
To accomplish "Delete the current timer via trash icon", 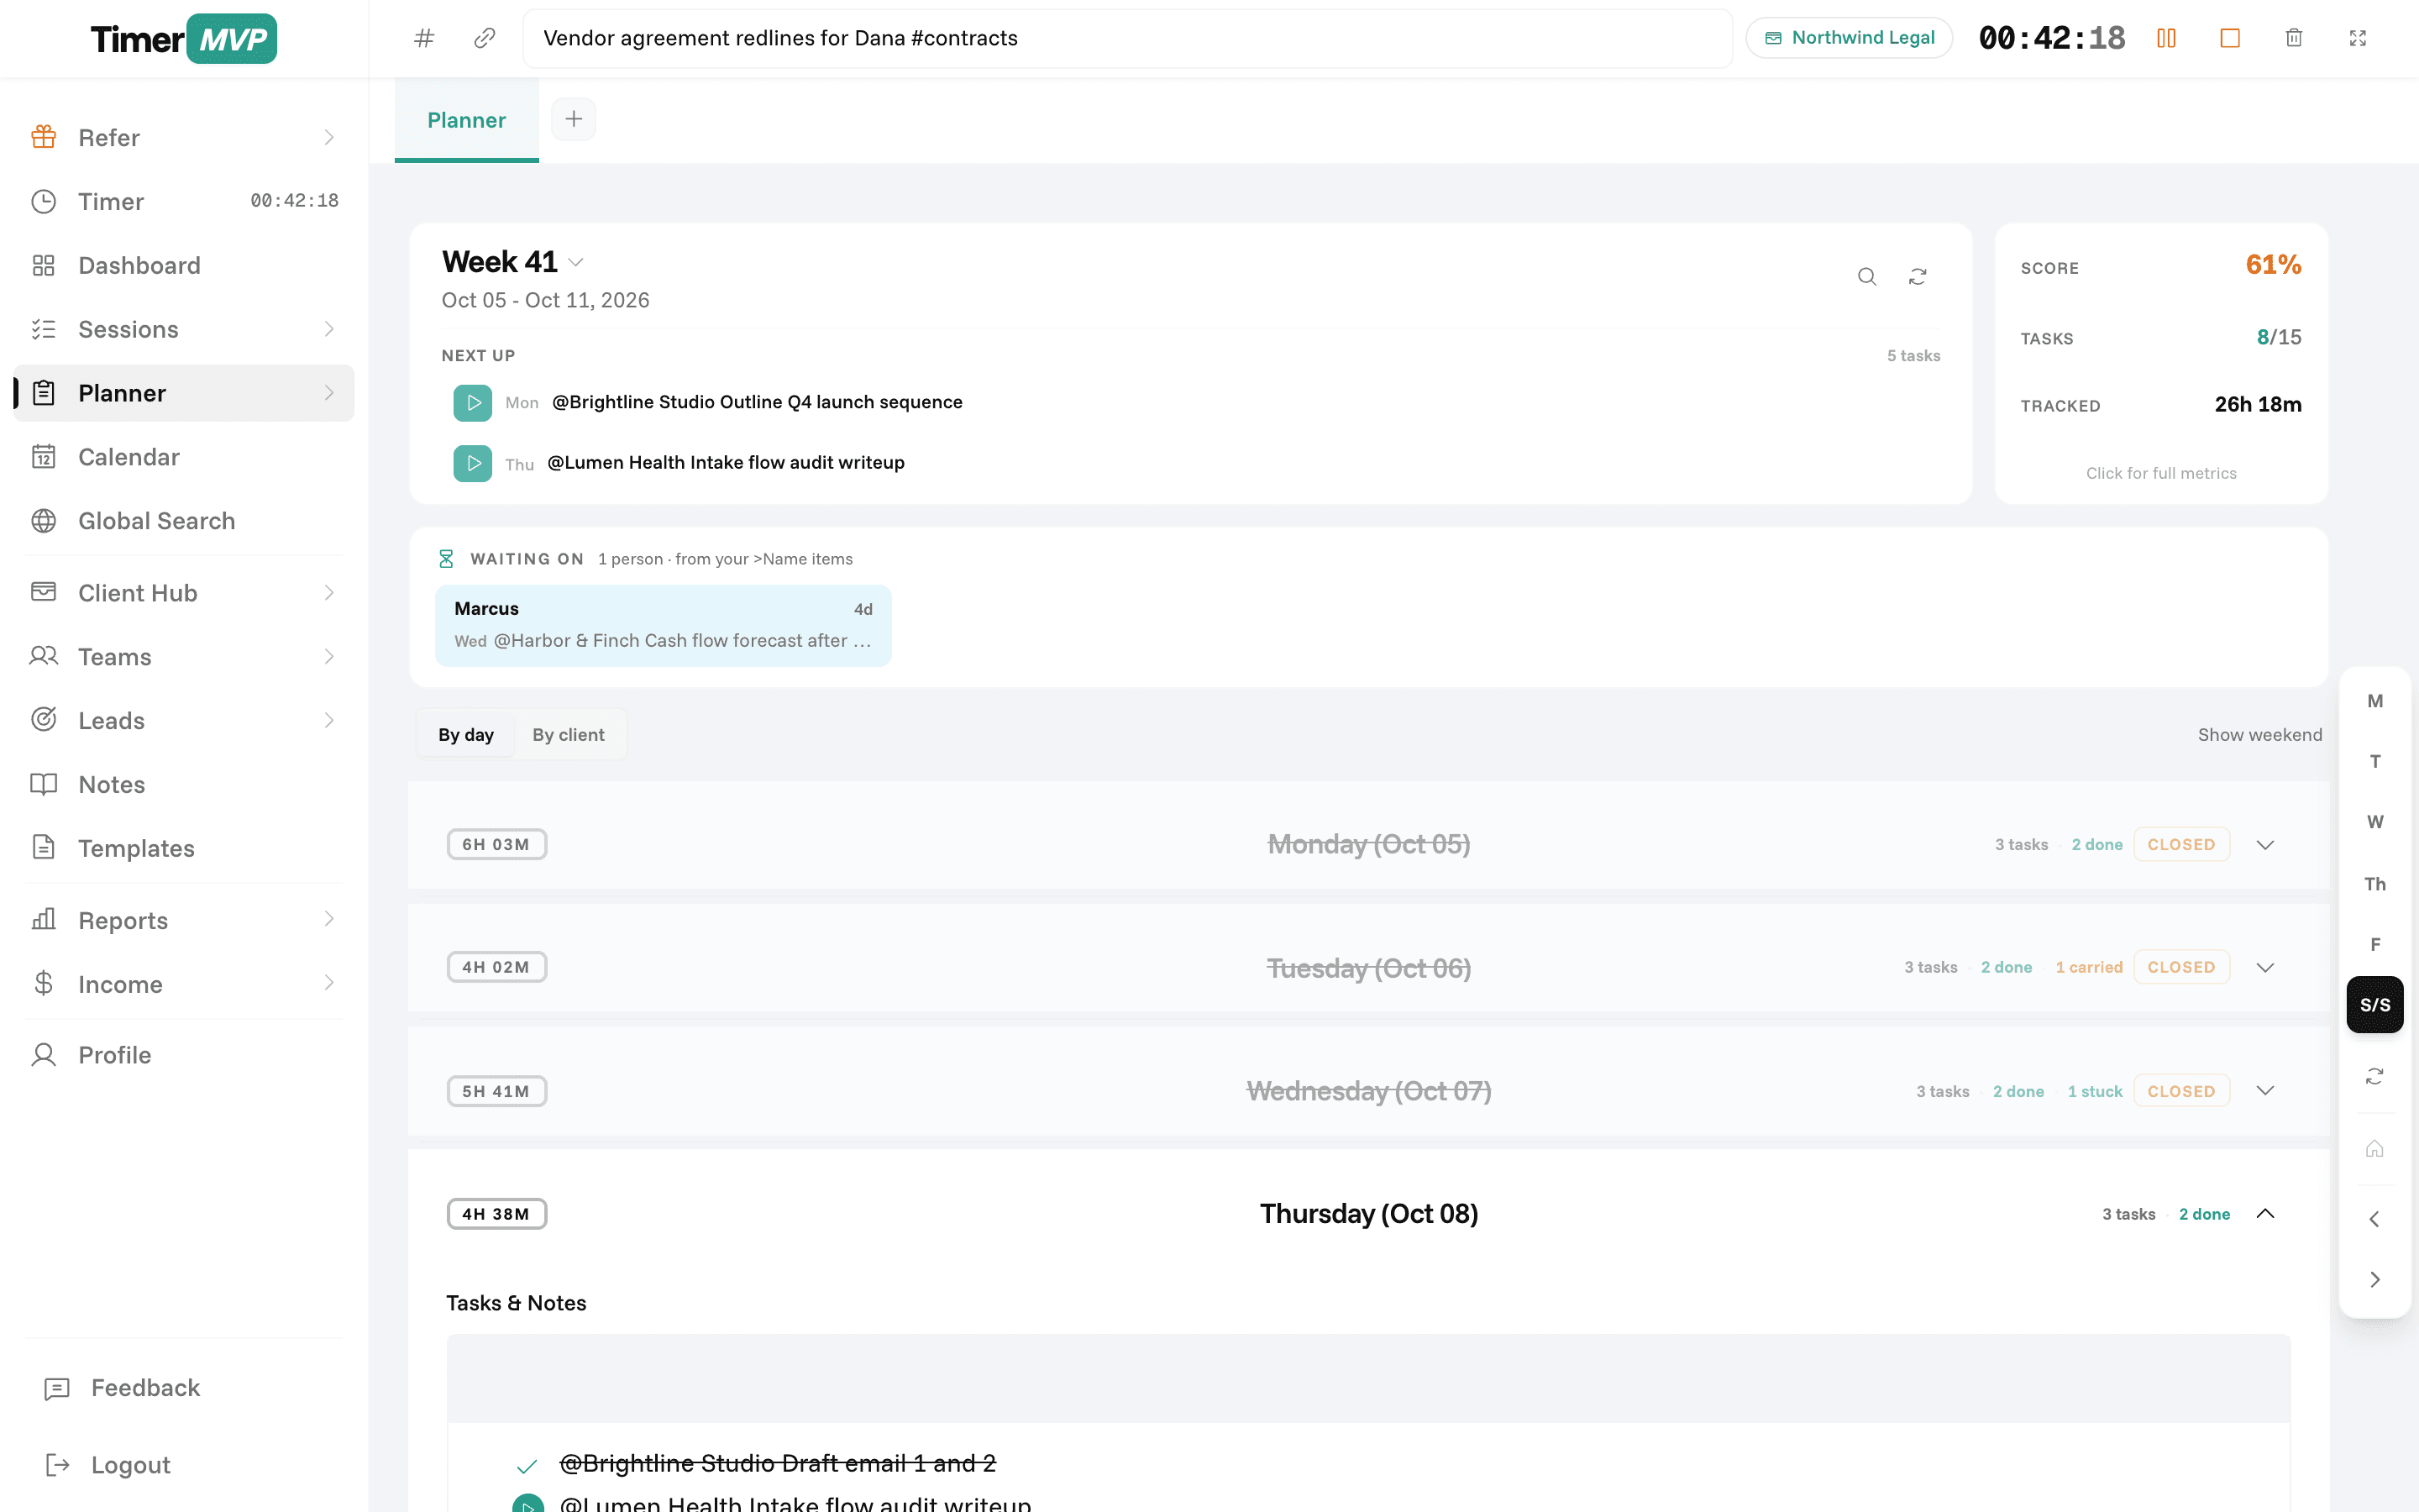I will pyautogui.click(x=2294, y=38).
